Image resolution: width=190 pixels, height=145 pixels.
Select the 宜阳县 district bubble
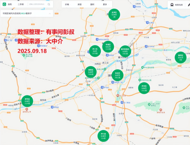pyautogui.click(x=27, y=101)
